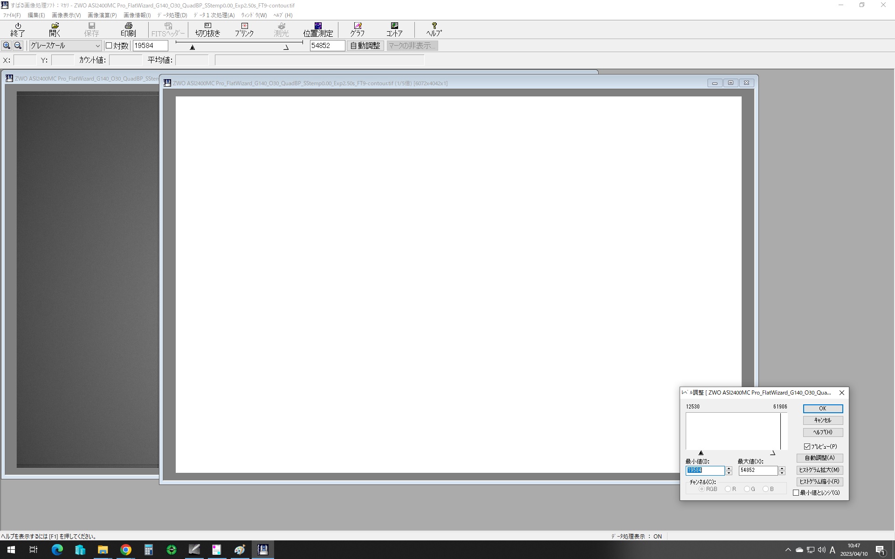
Task: Open the コントア (contour) tool
Action: pyautogui.click(x=394, y=29)
